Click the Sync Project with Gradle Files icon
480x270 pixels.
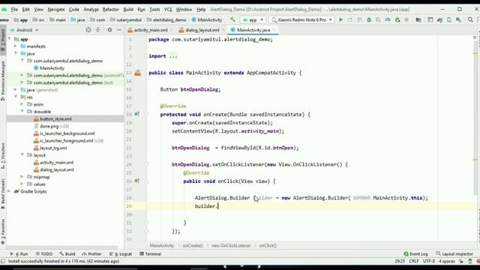click(x=440, y=20)
